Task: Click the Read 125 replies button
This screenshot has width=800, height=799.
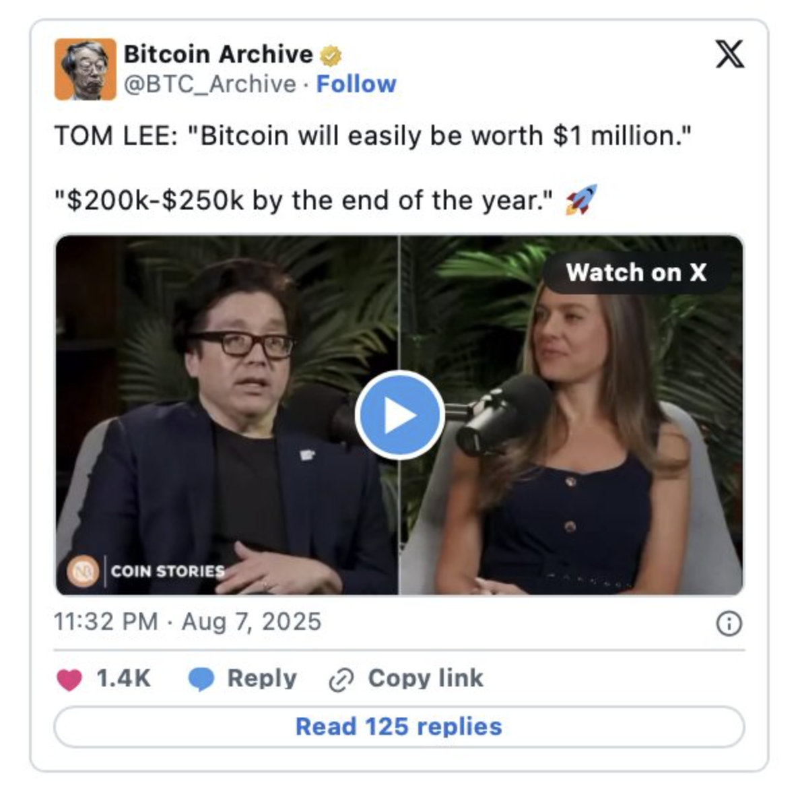Action: click(399, 726)
